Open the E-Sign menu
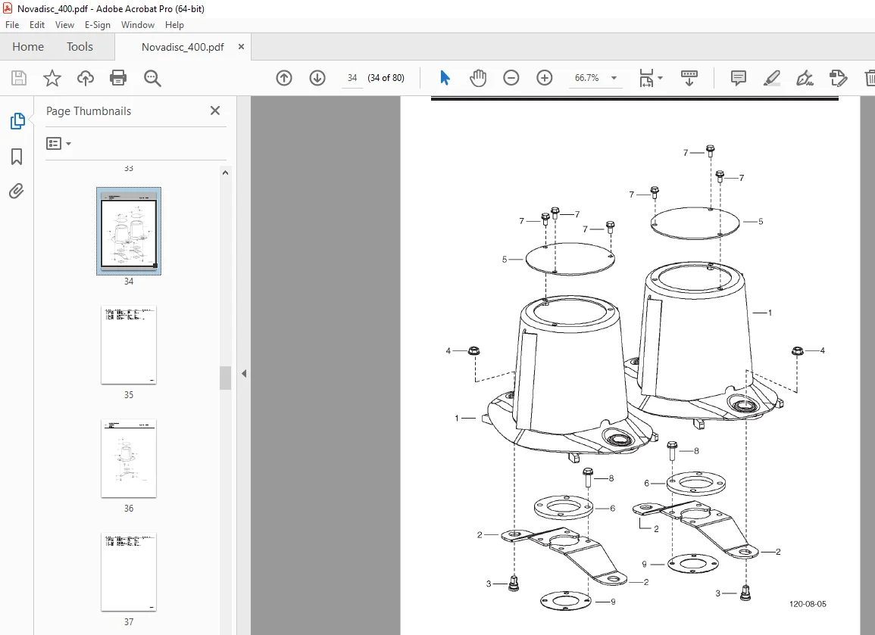875x635 pixels. coord(98,25)
